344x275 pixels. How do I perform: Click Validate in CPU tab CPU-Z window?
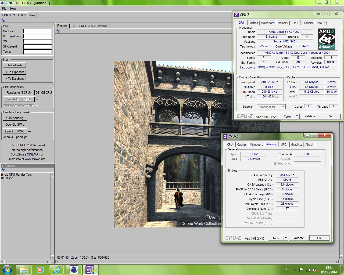click(x=310, y=116)
